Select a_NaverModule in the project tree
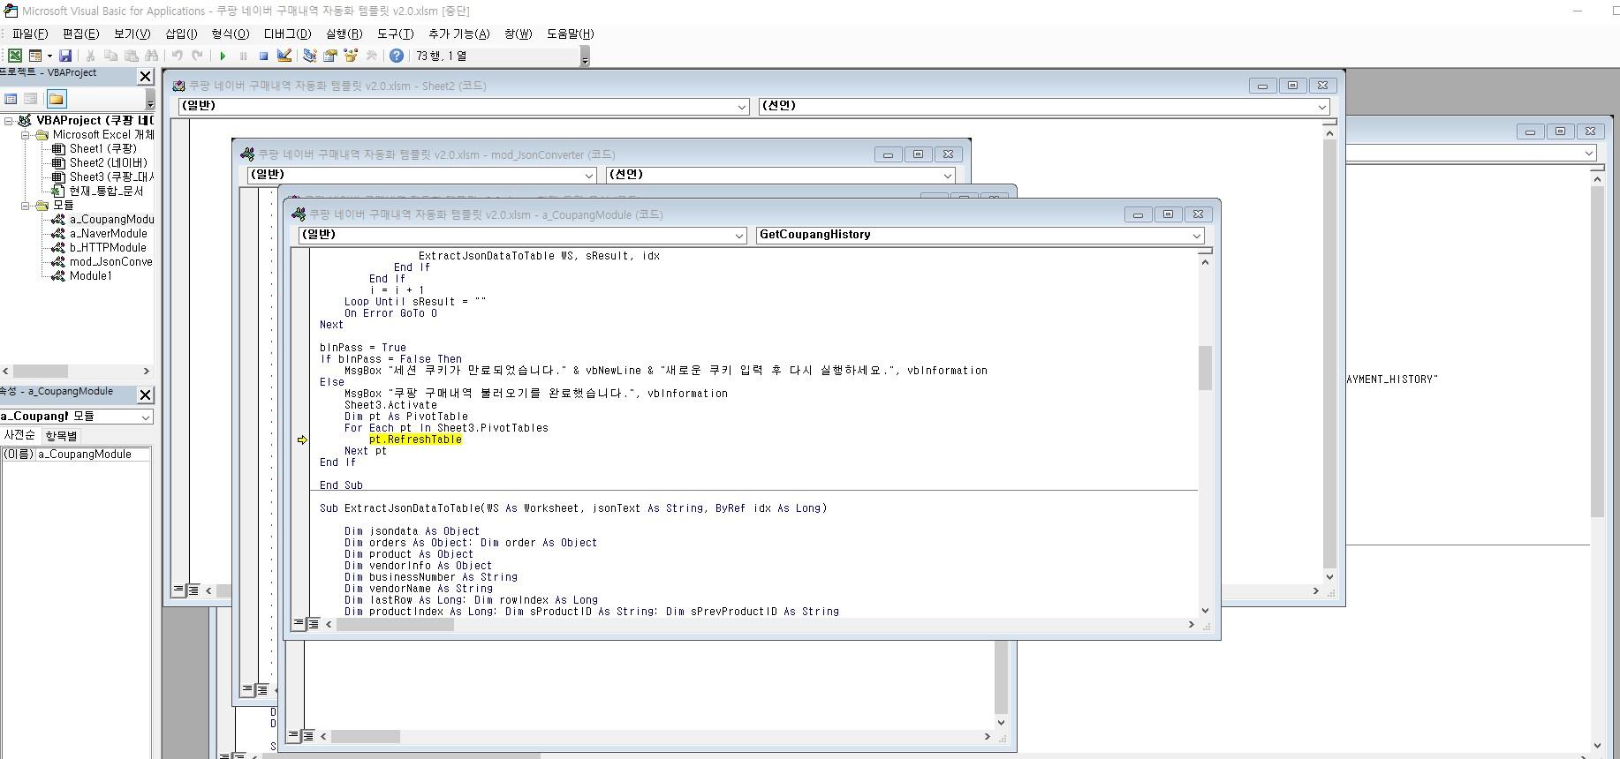1620x759 pixels. 108,234
